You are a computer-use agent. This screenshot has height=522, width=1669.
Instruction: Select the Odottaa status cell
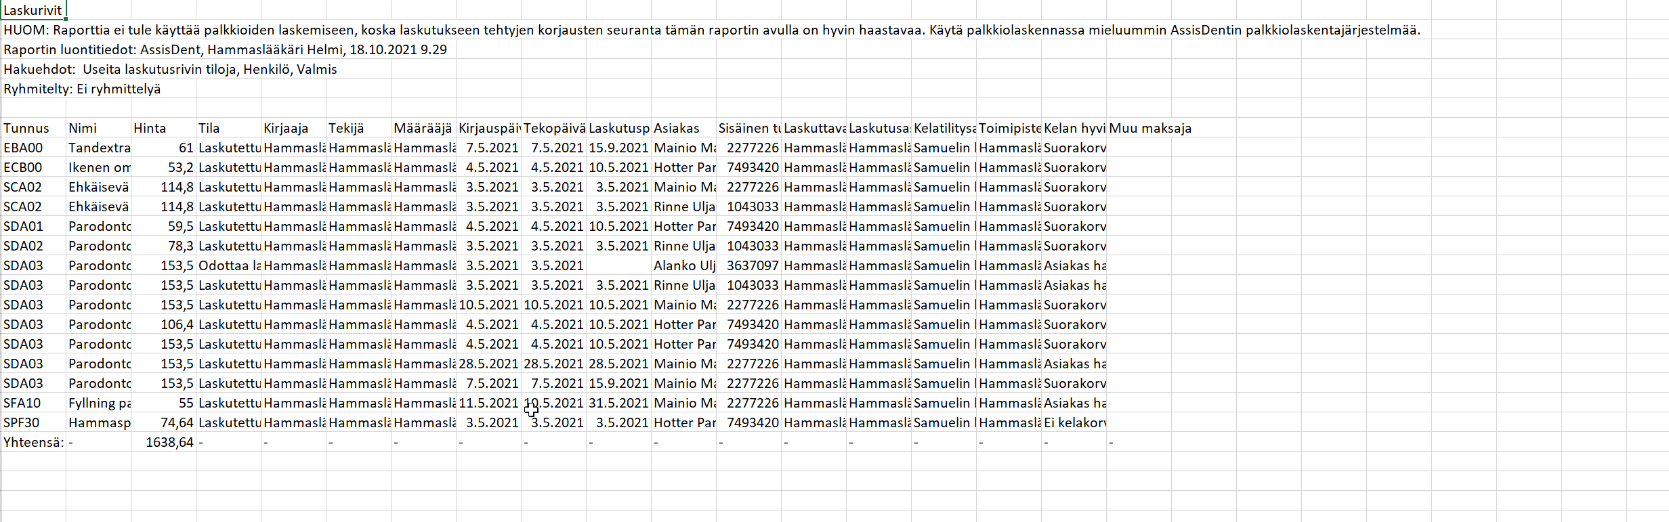pos(228,265)
